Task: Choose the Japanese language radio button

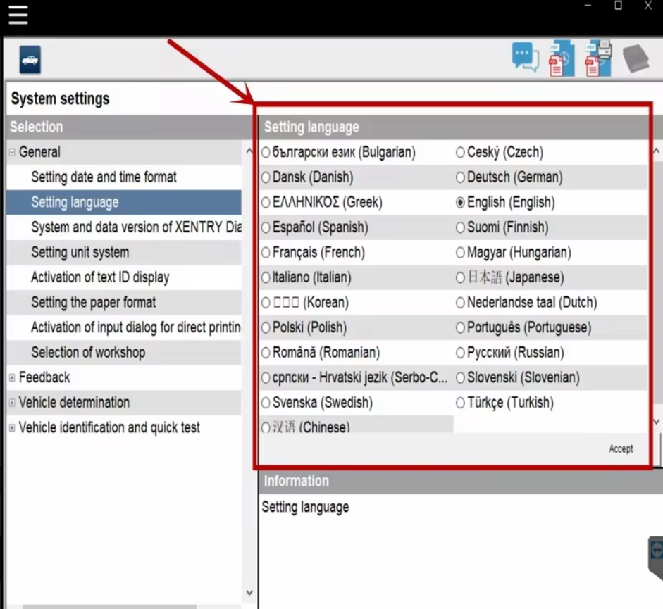Action: pyautogui.click(x=460, y=277)
